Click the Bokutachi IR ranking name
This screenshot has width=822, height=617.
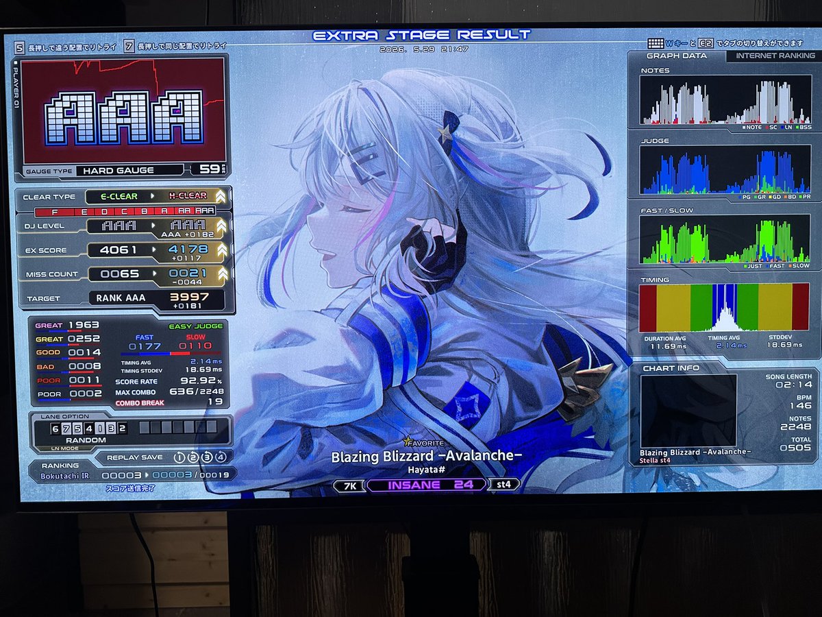pyautogui.click(x=65, y=476)
